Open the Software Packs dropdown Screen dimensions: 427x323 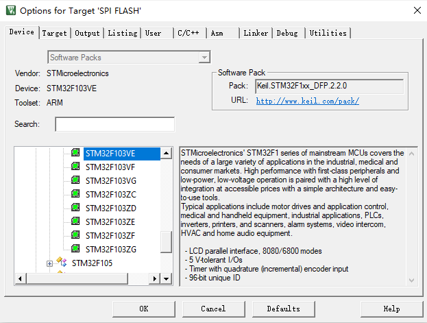pyautogui.click(x=204, y=57)
